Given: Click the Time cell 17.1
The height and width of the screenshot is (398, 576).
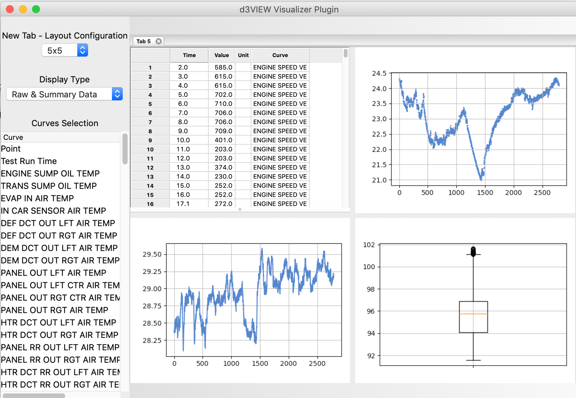Looking at the screenshot, I should tap(189, 203).
